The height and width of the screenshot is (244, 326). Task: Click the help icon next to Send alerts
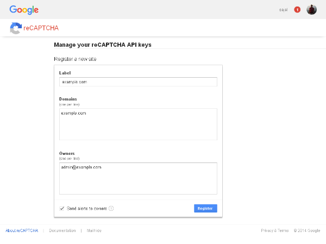pos(111,209)
